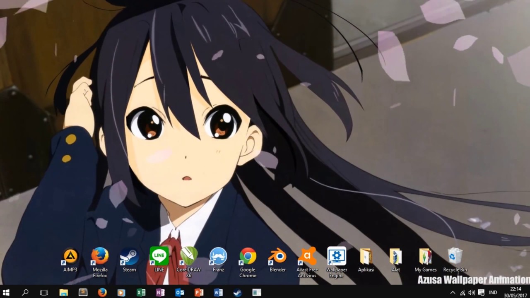Launch Outlook from the taskbar

coord(180,292)
